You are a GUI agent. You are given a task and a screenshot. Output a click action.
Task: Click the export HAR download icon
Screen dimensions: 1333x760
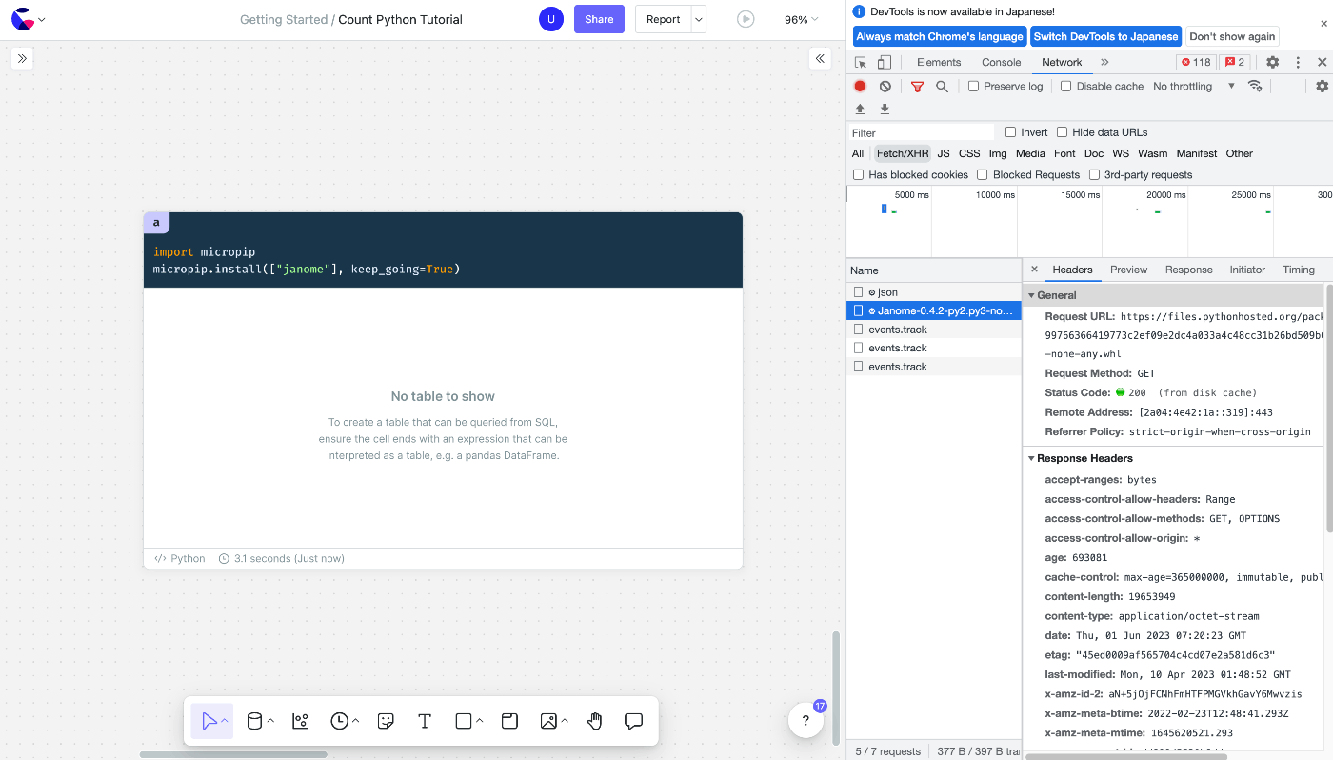click(x=885, y=109)
